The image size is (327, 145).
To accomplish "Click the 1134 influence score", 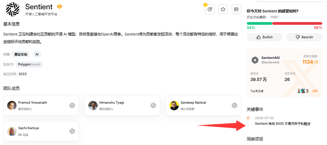I will tap(308, 62).
